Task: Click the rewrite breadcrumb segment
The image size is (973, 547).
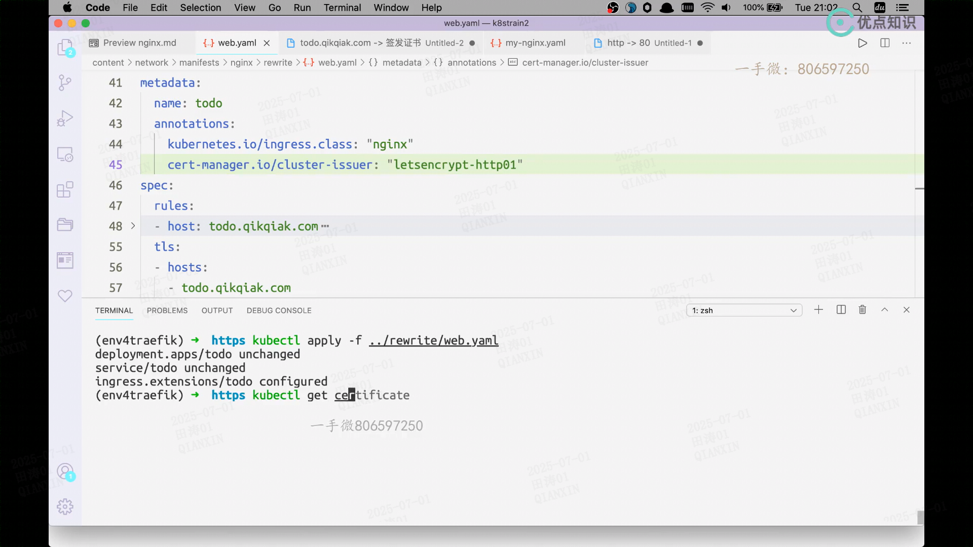Action: pos(278,63)
